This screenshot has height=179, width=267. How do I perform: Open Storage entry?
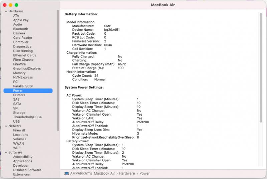point(19,113)
